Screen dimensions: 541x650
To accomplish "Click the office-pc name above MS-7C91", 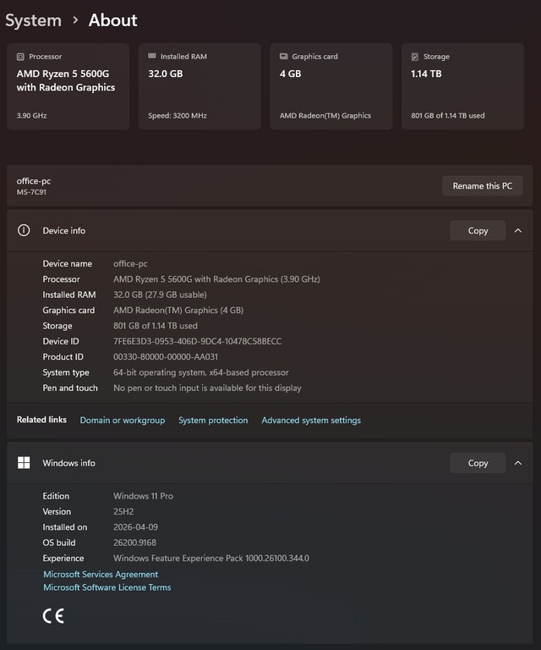I will pyautogui.click(x=34, y=181).
